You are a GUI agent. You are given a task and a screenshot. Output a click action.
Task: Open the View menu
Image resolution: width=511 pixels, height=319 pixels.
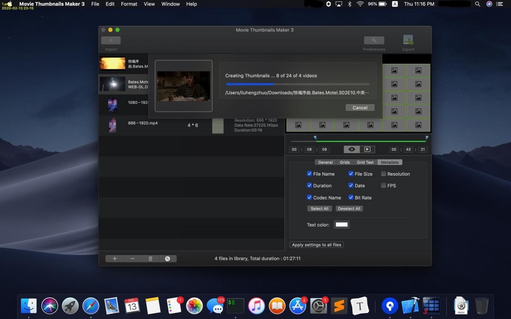pos(149,4)
